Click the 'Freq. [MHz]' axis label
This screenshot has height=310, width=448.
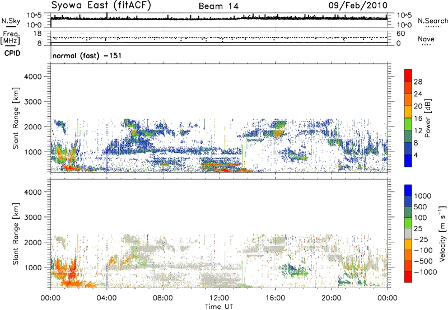point(10,38)
